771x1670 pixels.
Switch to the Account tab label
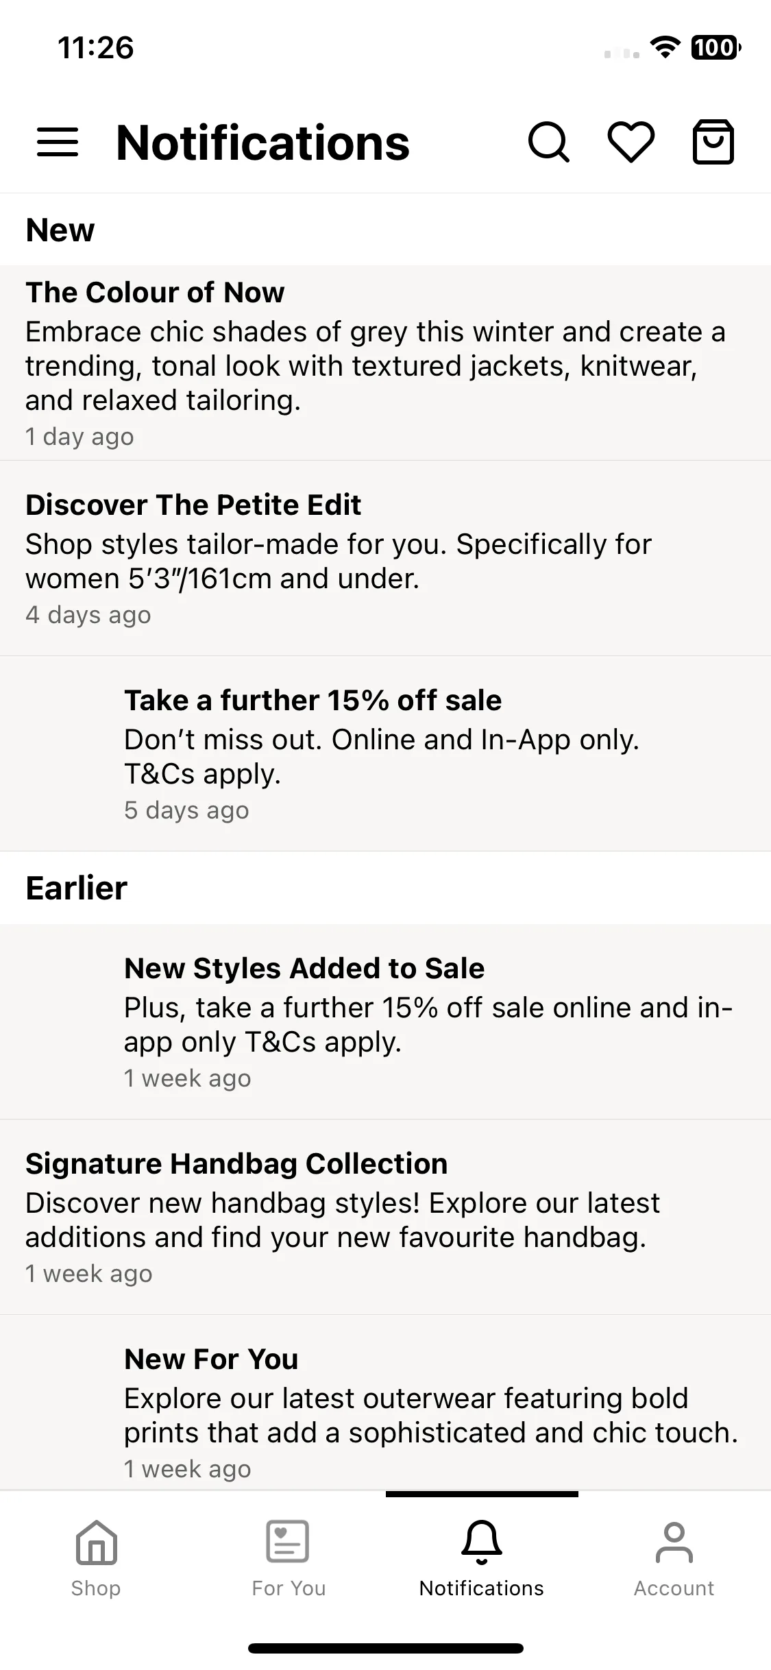click(x=674, y=1588)
